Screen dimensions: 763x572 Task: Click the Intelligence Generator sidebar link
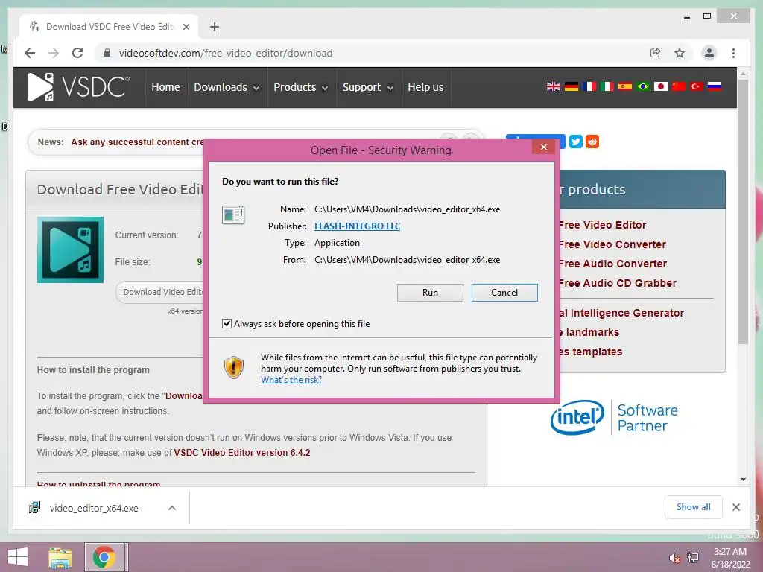(621, 313)
